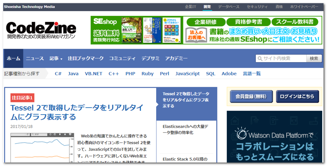Click the 会員登録(無料) button
The width and height of the screenshot is (327, 166).
tap(251, 97)
